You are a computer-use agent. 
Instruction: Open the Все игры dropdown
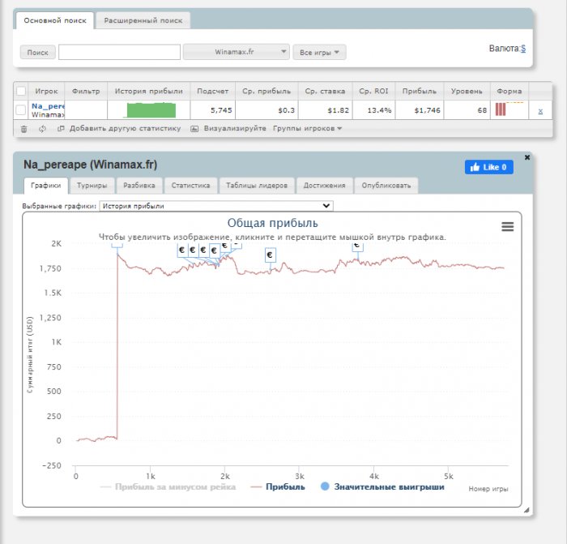pos(319,52)
